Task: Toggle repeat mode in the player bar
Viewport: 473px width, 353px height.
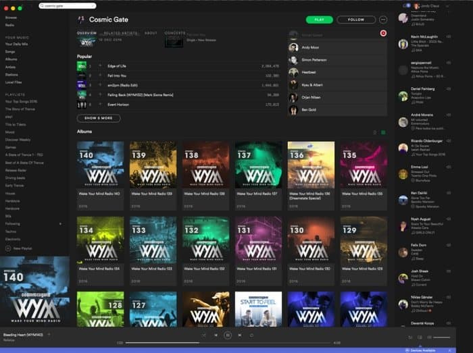Action: pos(251,335)
